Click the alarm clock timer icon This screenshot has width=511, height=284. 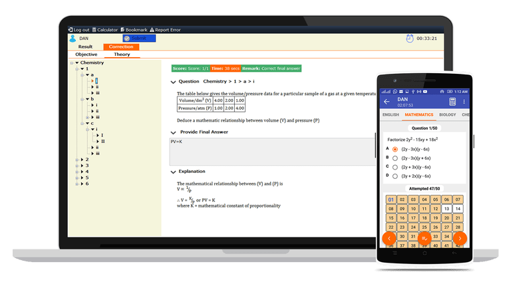pyautogui.click(x=410, y=39)
